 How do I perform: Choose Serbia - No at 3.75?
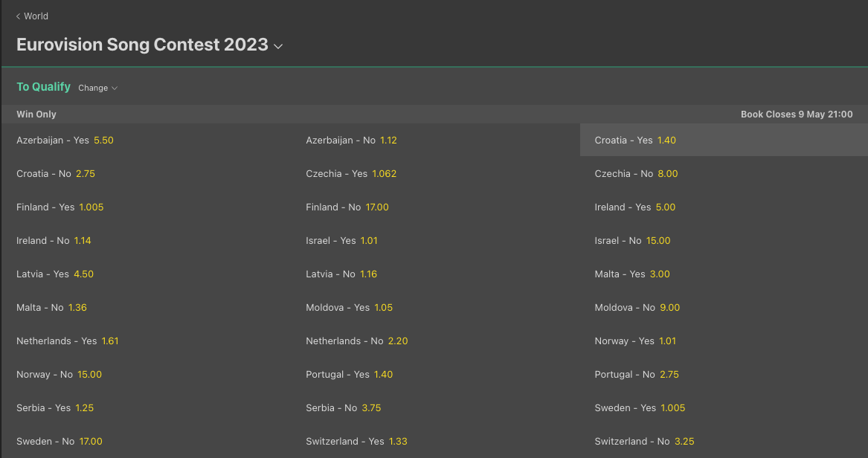pos(435,407)
